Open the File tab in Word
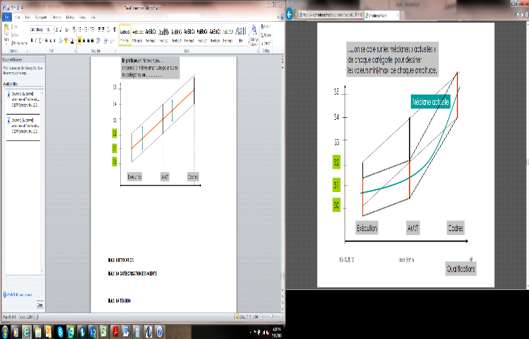Image resolution: width=529 pixels, height=339 pixels. pos(7,17)
